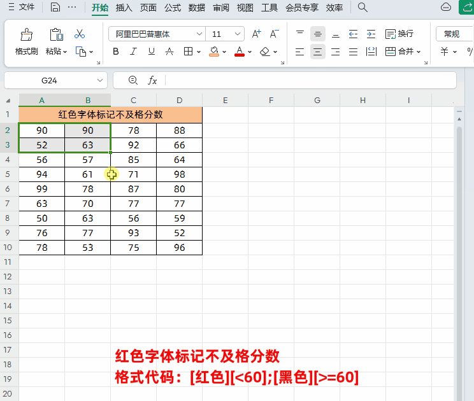Viewport: 474px width, 401px height.
Task: Apply the red font color
Action: coord(240,52)
